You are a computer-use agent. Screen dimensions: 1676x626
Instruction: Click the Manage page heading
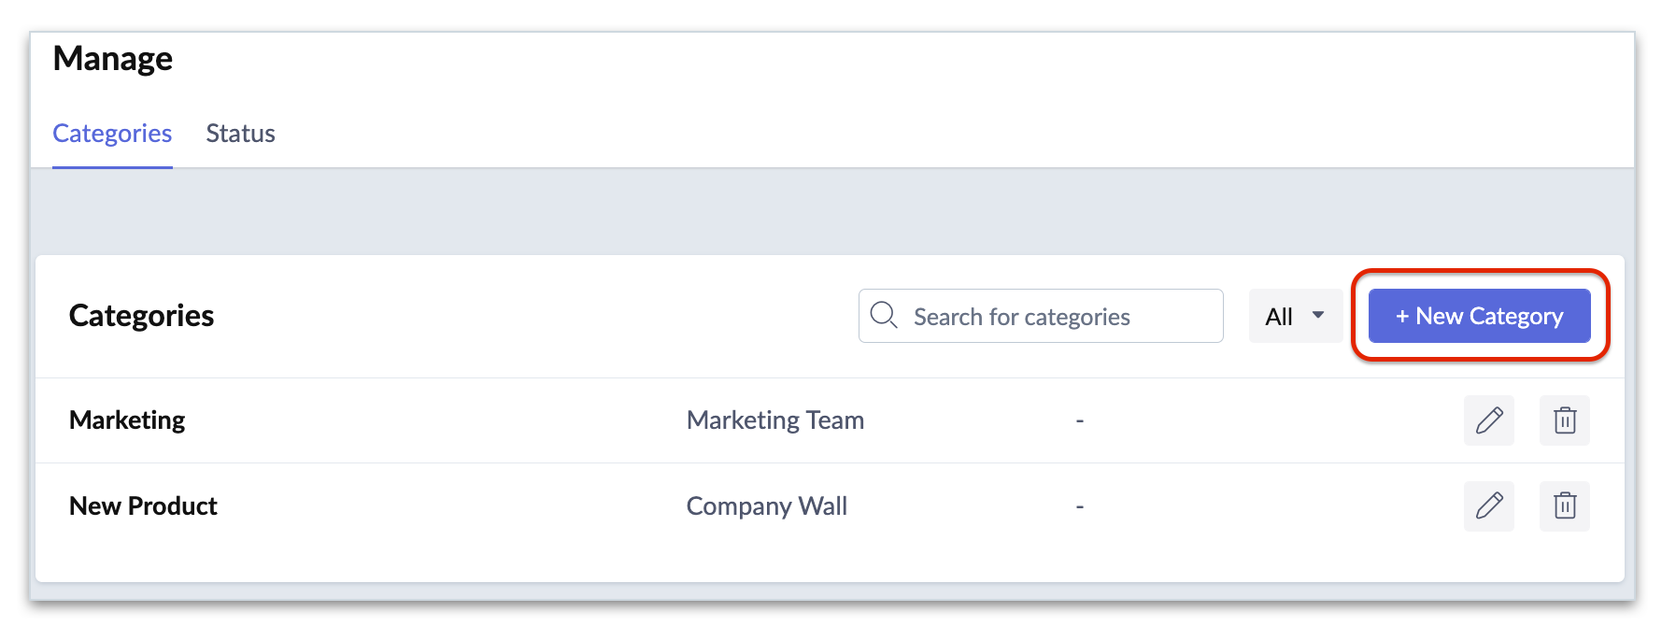[113, 59]
